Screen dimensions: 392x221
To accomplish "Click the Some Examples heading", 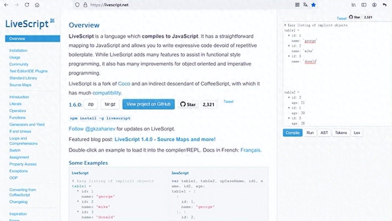I will click(88, 163).
